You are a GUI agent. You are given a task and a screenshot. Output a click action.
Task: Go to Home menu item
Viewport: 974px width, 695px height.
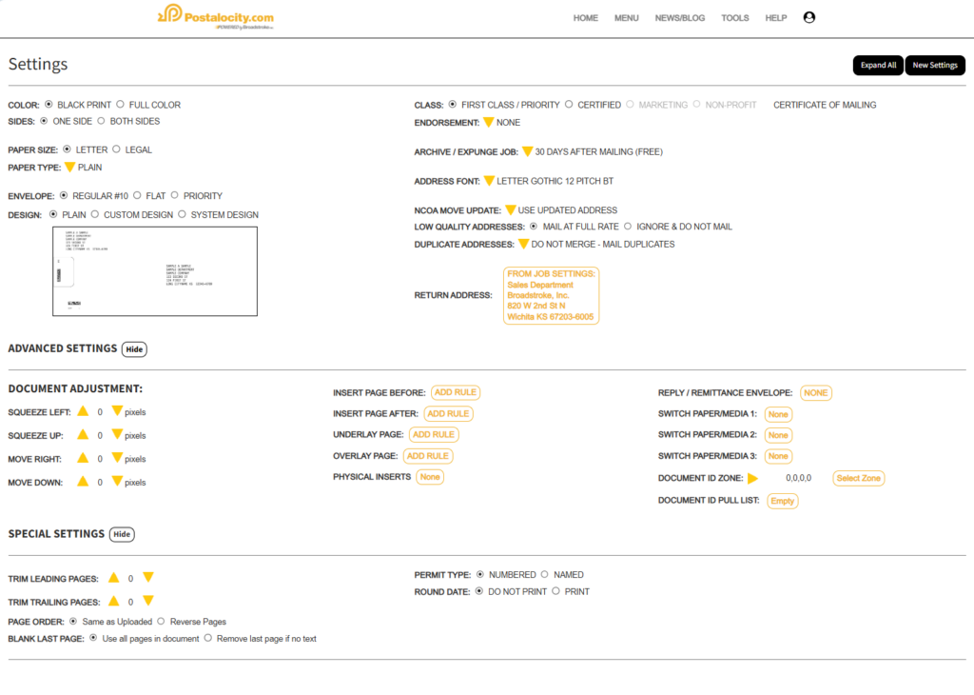pos(585,18)
